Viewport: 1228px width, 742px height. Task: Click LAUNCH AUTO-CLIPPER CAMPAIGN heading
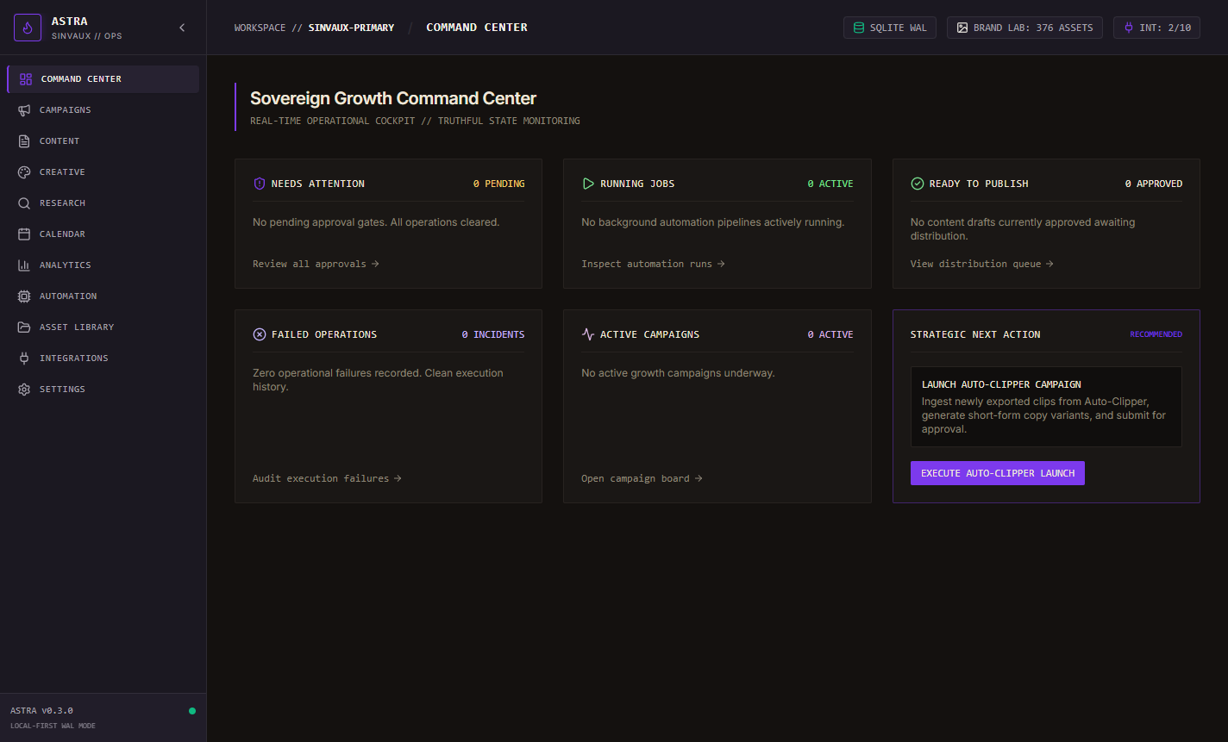(x=1001, y=384)
